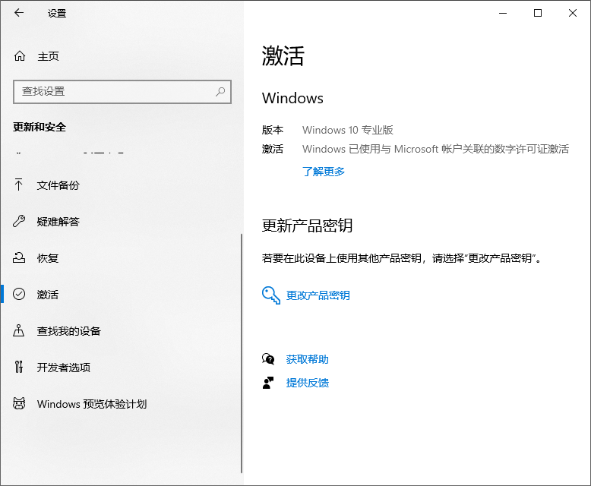Click the 疑难解答 wrench icon
591x486 pixels.
[19, 221]
